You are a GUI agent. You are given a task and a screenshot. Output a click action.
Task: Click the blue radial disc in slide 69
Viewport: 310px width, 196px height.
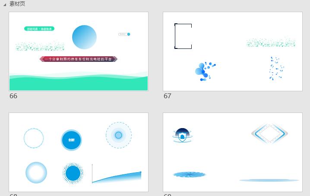(190, 174)
